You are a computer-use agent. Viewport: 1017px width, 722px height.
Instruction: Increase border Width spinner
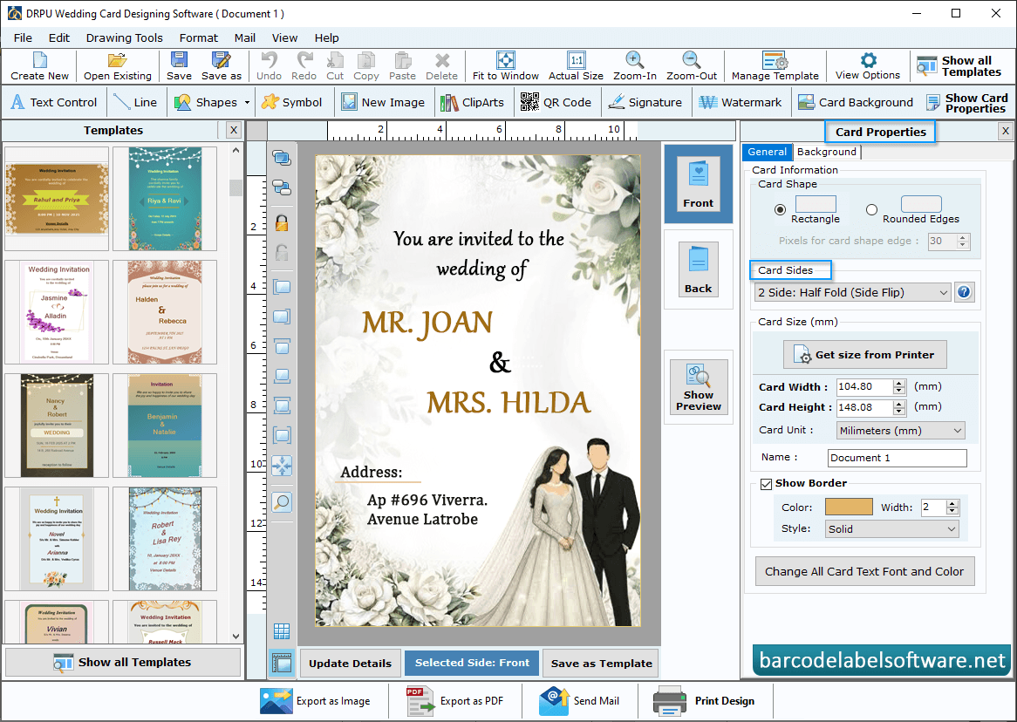(x=952, y=504)
